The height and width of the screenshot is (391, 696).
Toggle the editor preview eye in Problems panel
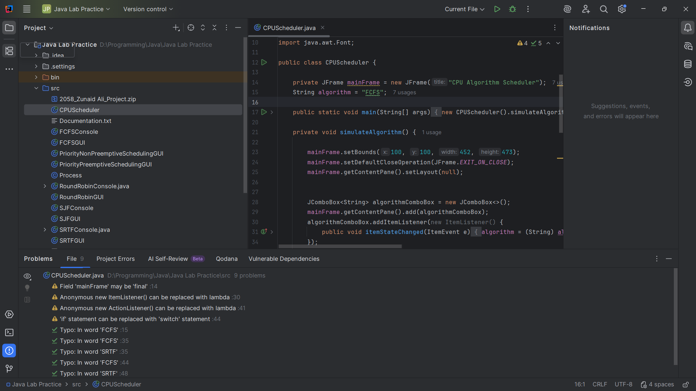pos(27,276)
